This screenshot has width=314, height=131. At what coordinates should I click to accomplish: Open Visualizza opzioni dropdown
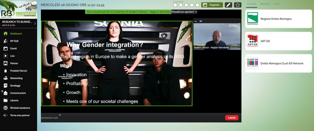coord(184,12)
